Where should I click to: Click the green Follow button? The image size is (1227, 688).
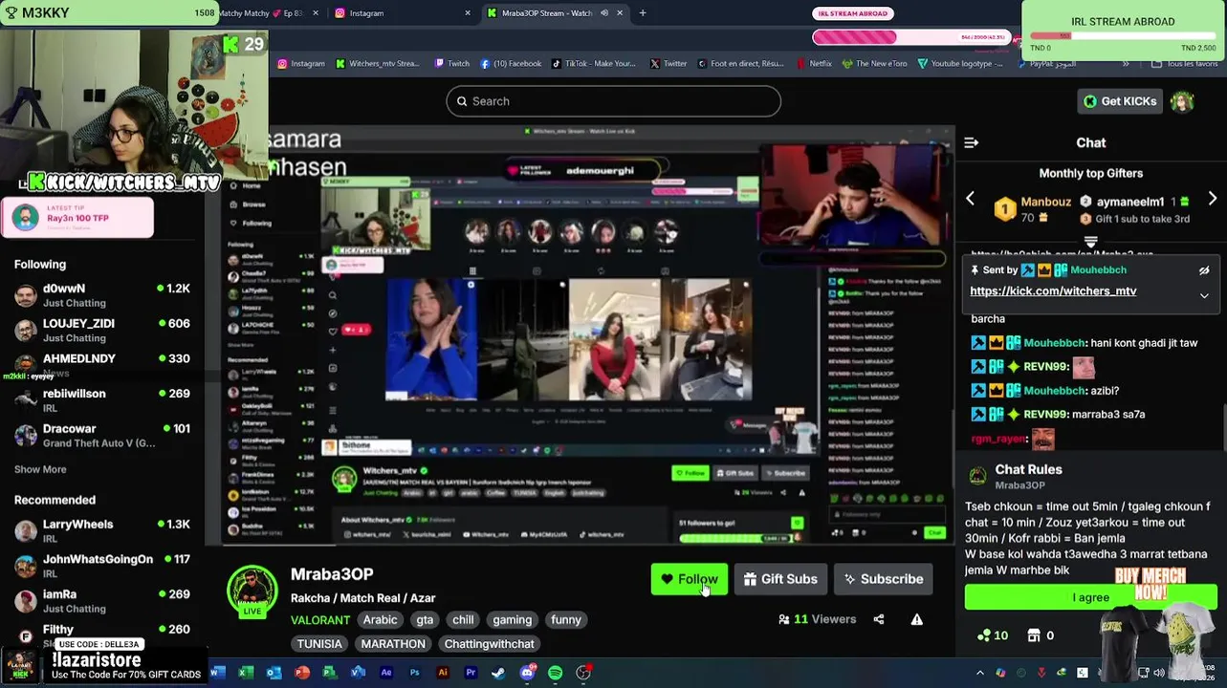(690, 579)
